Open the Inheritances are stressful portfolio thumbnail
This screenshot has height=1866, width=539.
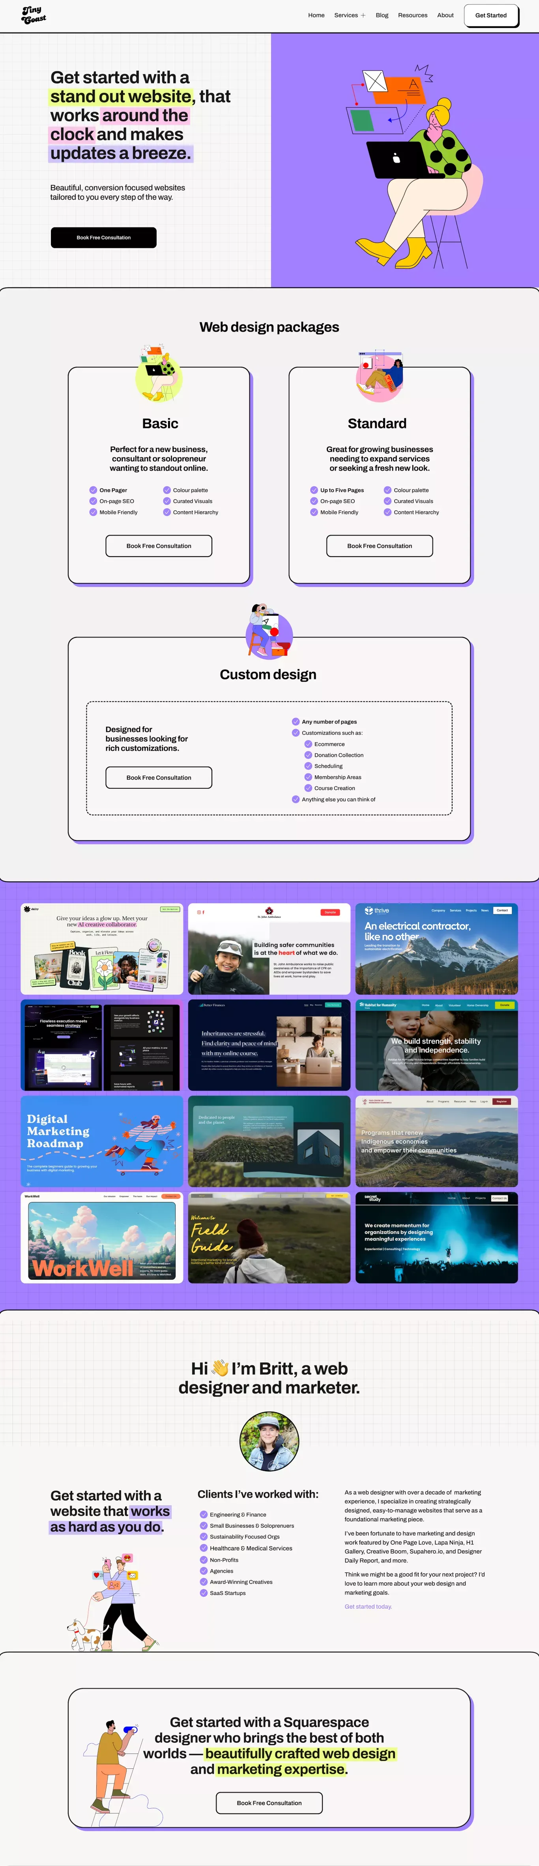tap(269, 1045)
